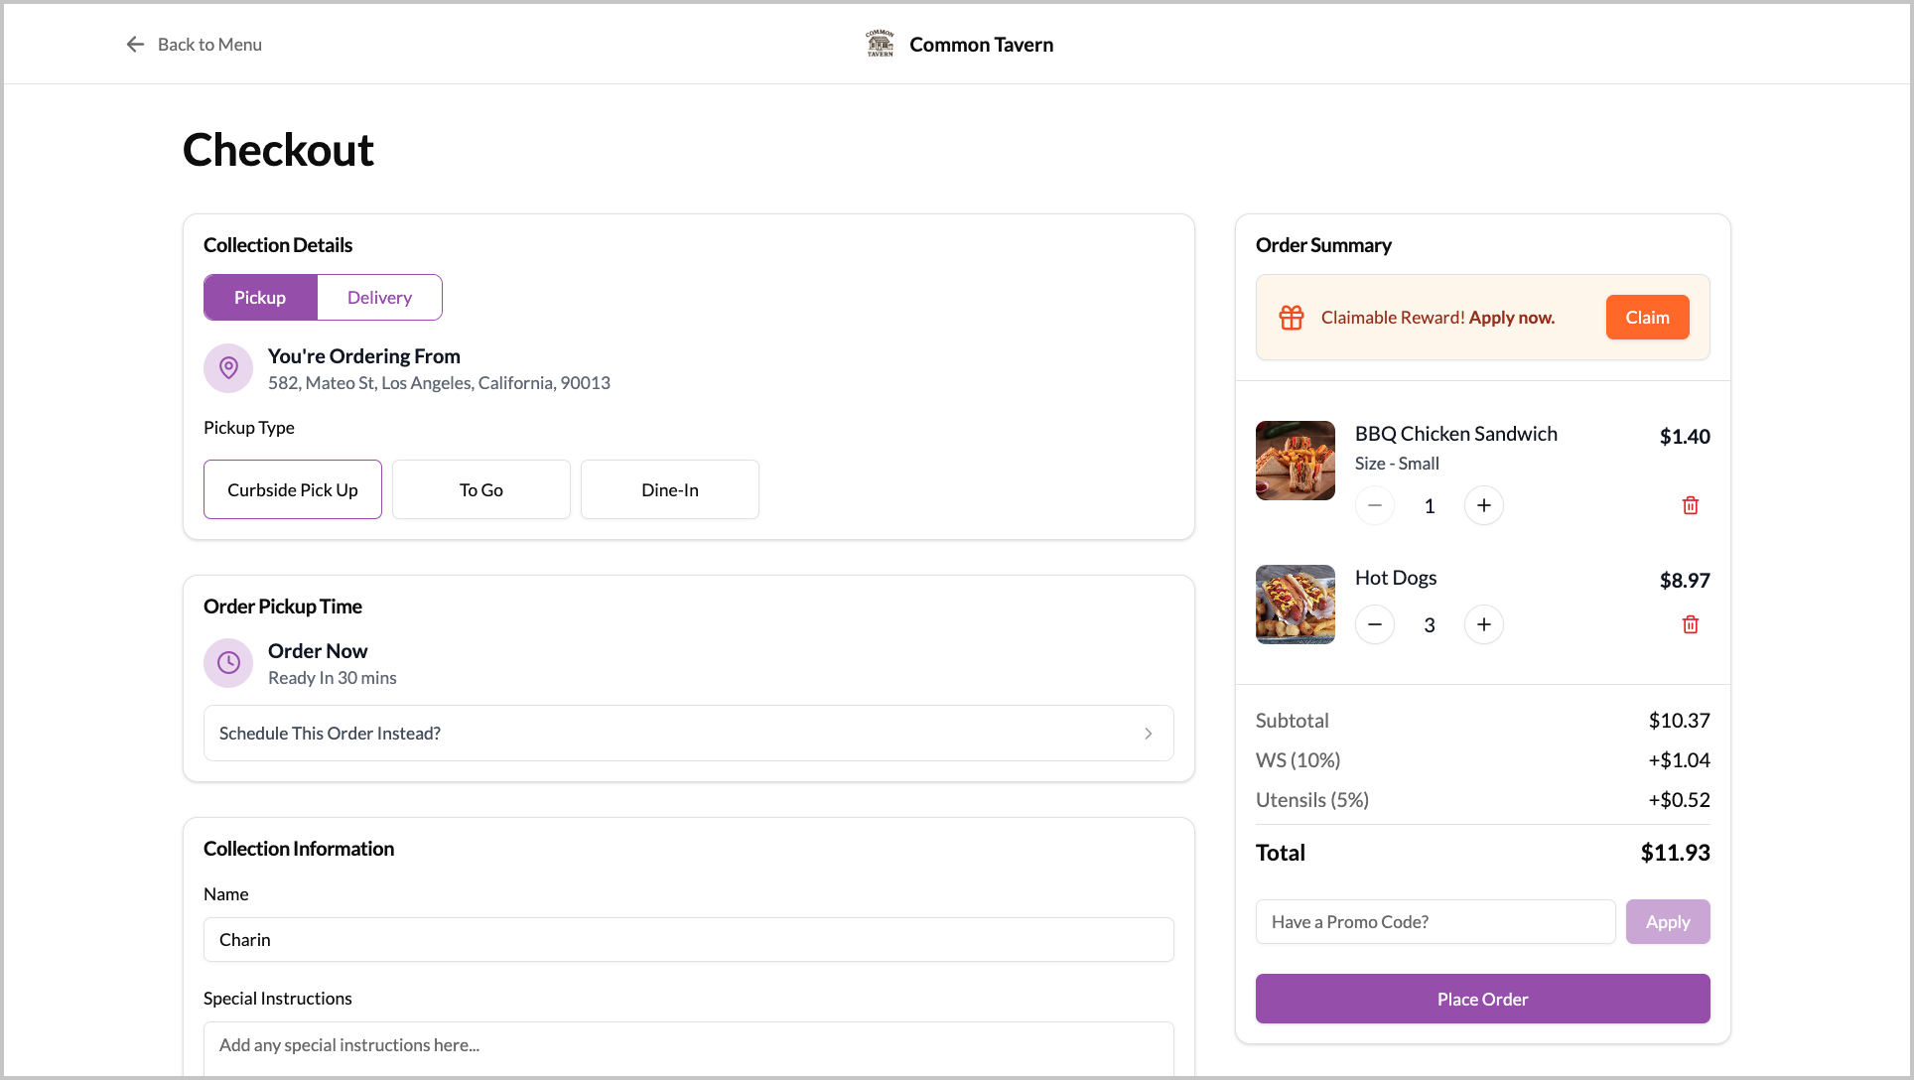Click the gift reward icon
The image size is (1914, 1080).
[x=1291, y=318]
